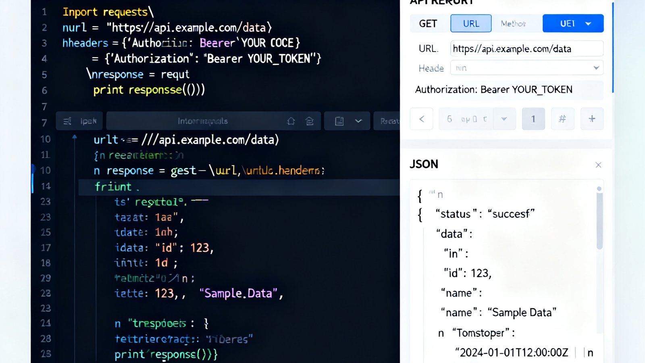Screen dimensions: 645x363
Task: Click the Bearer YOUR_TOKEN line in code editor
Action: coord(206,59)
